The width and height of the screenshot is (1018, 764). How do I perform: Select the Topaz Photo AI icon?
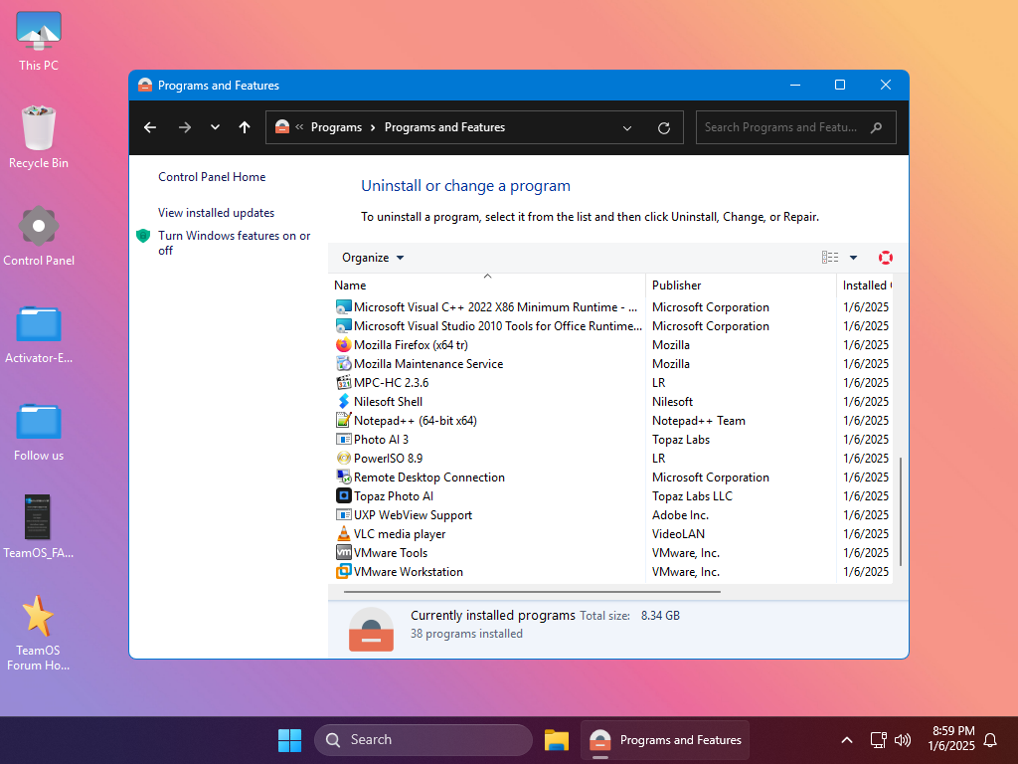343,495
